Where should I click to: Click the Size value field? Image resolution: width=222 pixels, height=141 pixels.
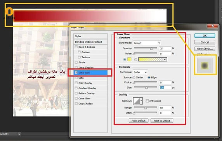[165, 87]
